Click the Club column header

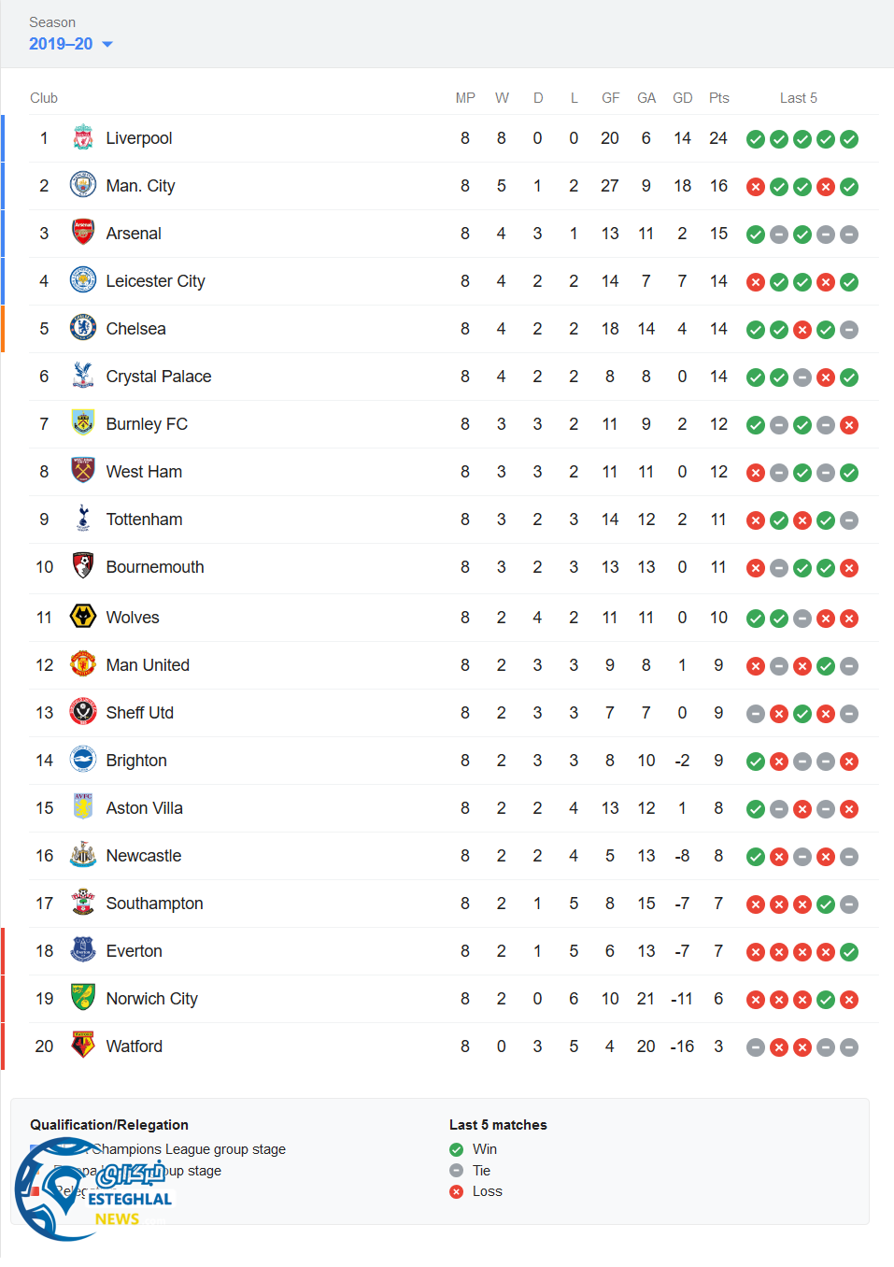44,98
